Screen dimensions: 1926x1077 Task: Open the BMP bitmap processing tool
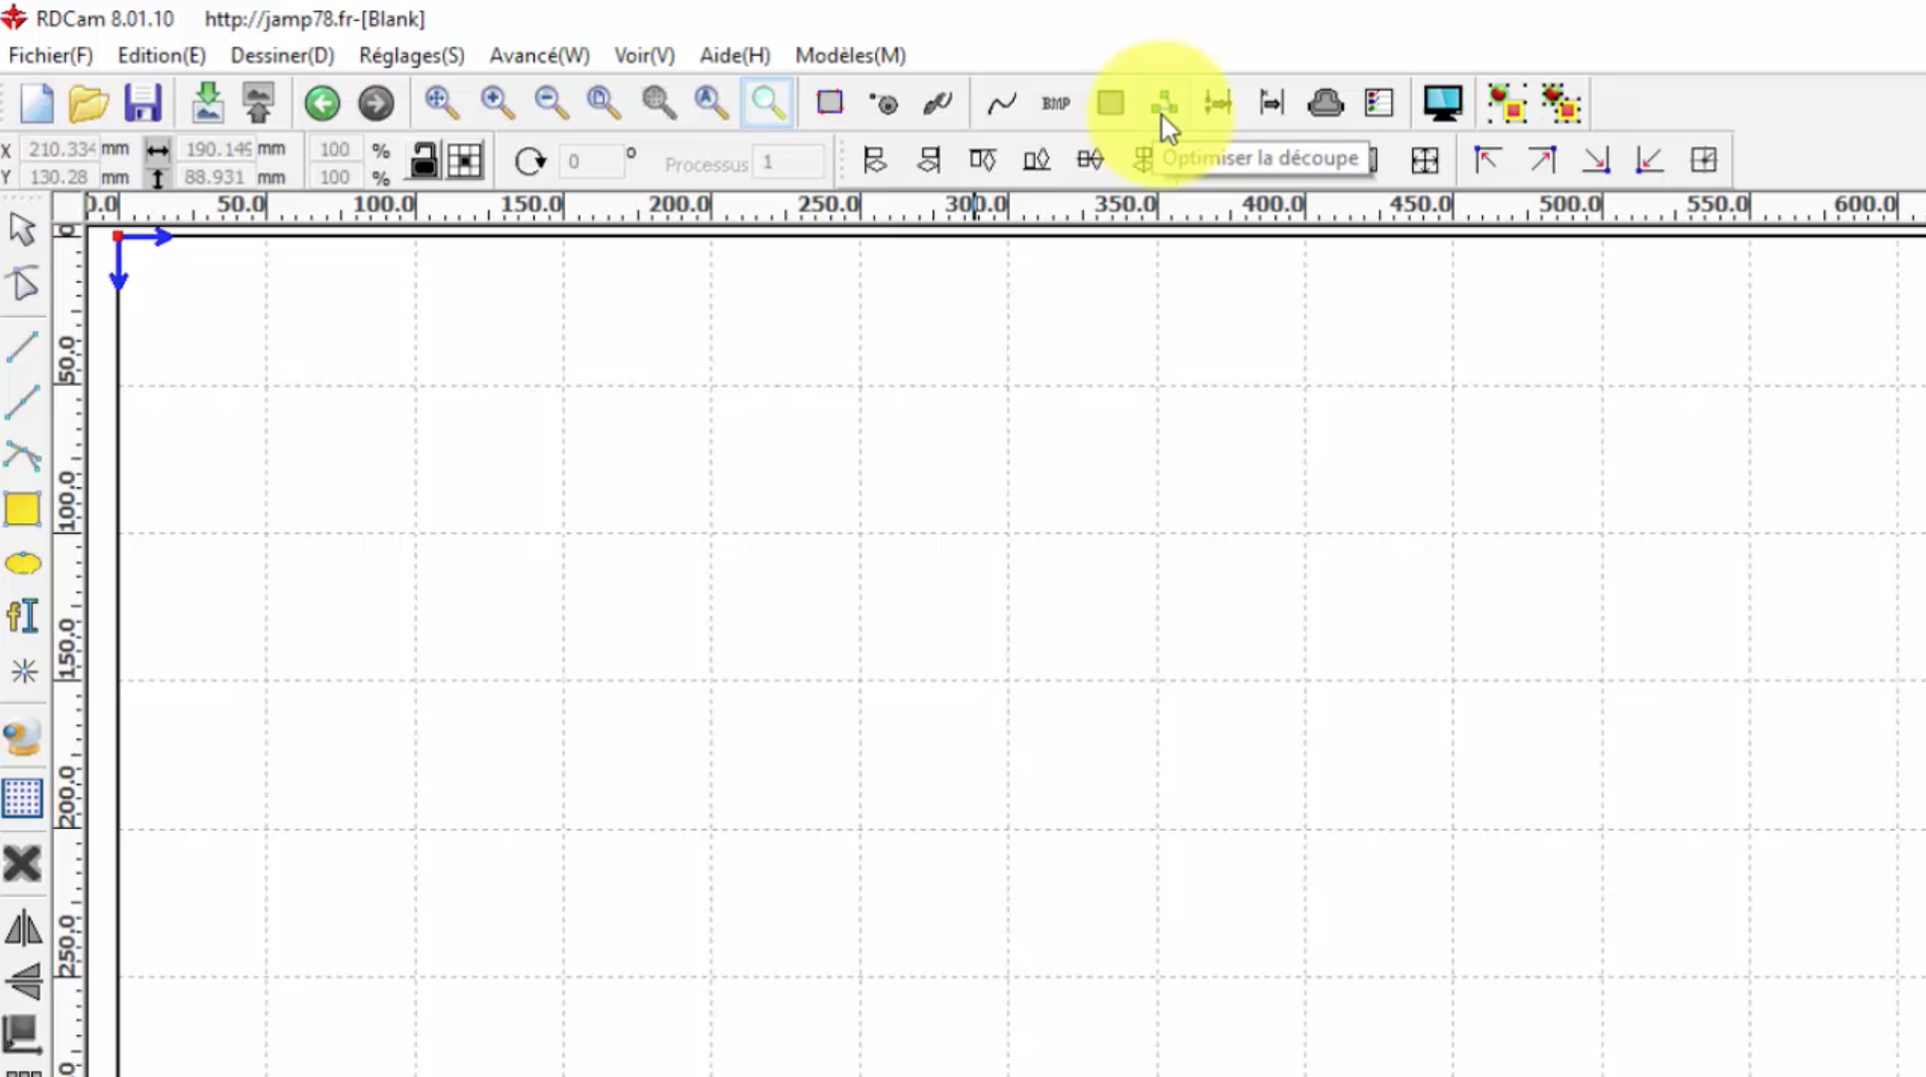pos(1055,103)
